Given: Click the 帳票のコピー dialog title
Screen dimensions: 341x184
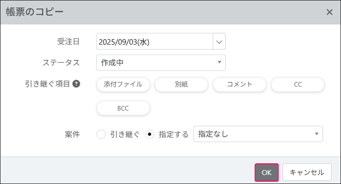Looking at the screenshot, I should [x=35, y=12].
